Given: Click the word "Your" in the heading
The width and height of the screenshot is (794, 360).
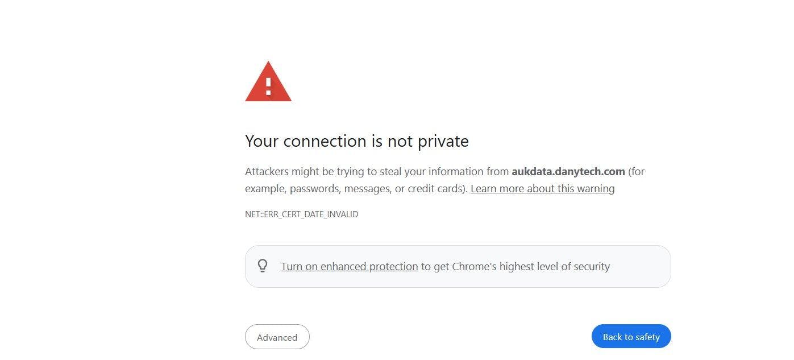Looking at the screenshot, I should click(261, 141).
